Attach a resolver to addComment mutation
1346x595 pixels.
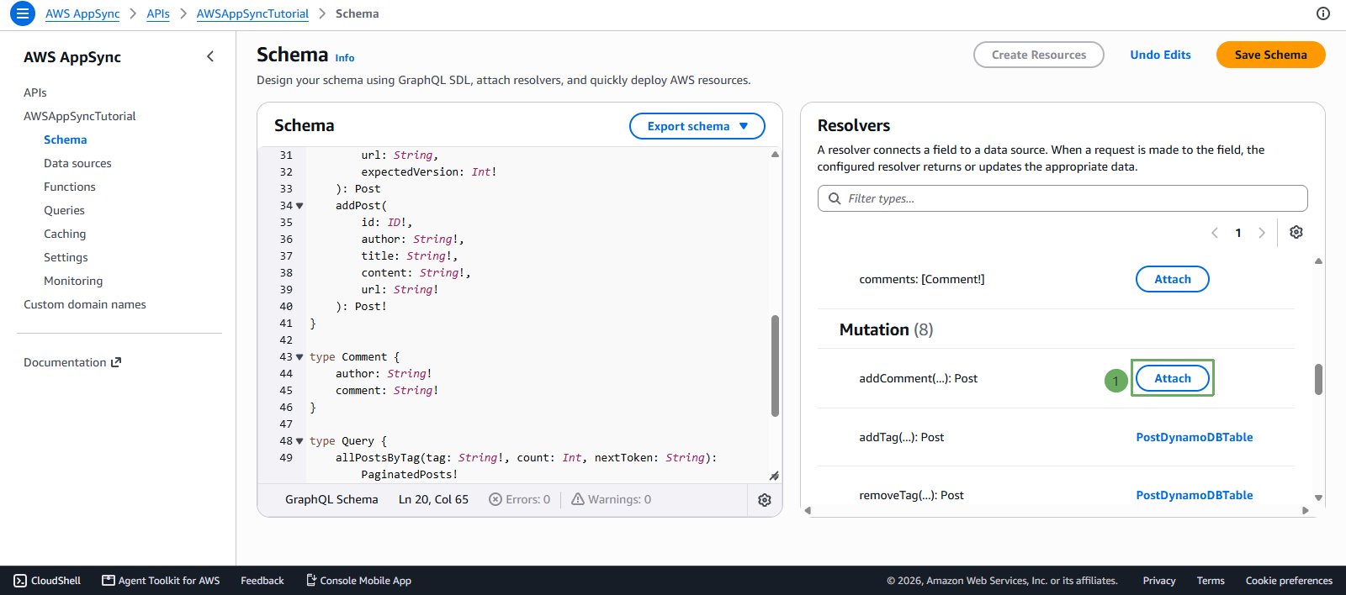pos(1173,378)
